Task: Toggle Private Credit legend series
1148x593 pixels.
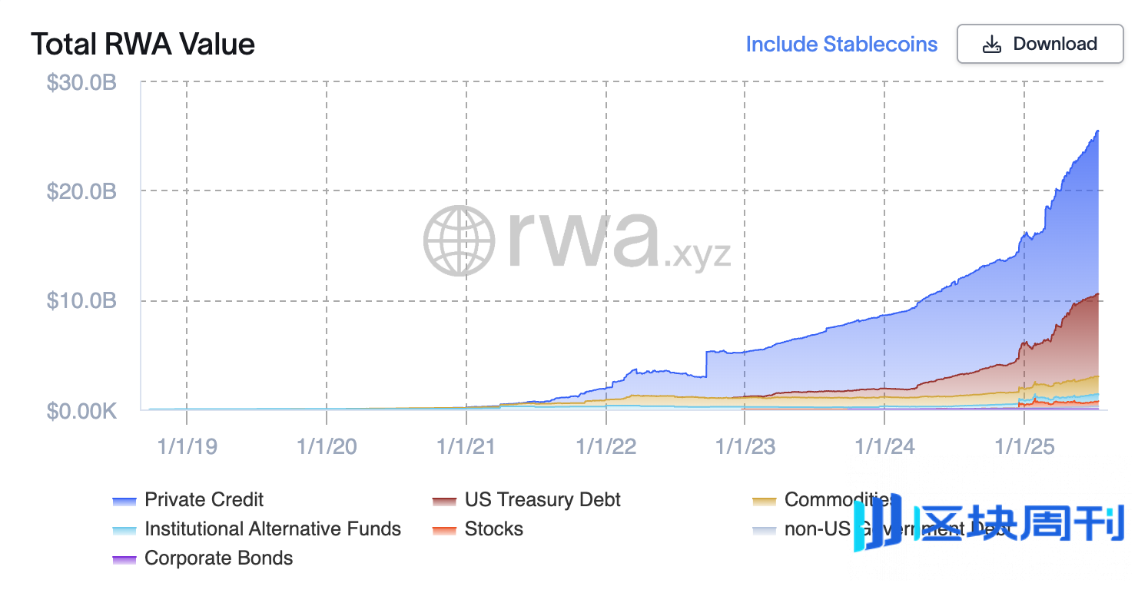Action: click(204, 500)
